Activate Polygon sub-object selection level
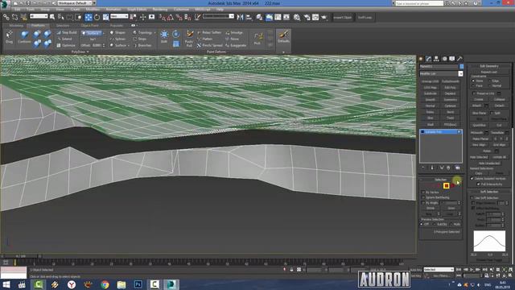Image resolution: width=515 pixels, height=290 pixels. 446,186
